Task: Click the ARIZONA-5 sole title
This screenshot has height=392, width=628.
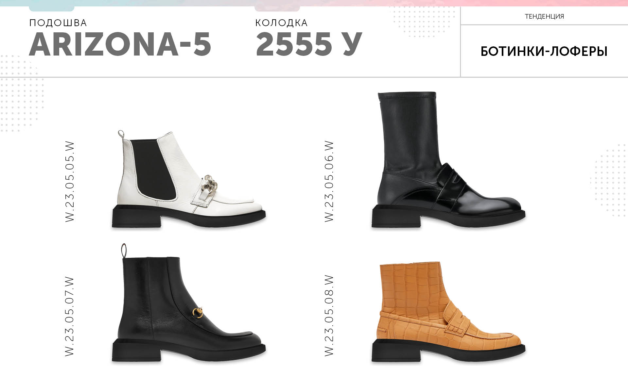Action: pos(120,44)
